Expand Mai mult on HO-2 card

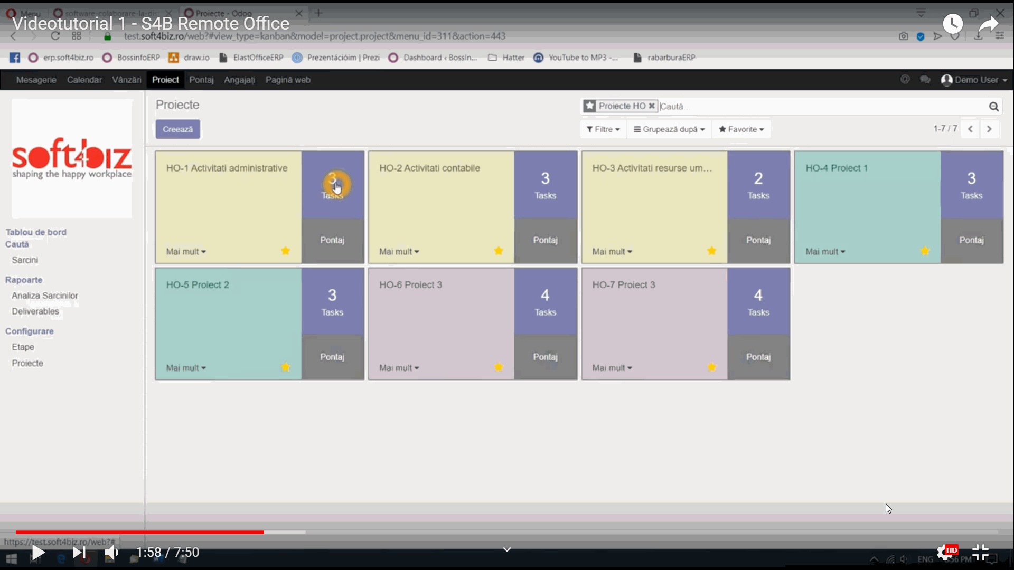click(399, 252)
